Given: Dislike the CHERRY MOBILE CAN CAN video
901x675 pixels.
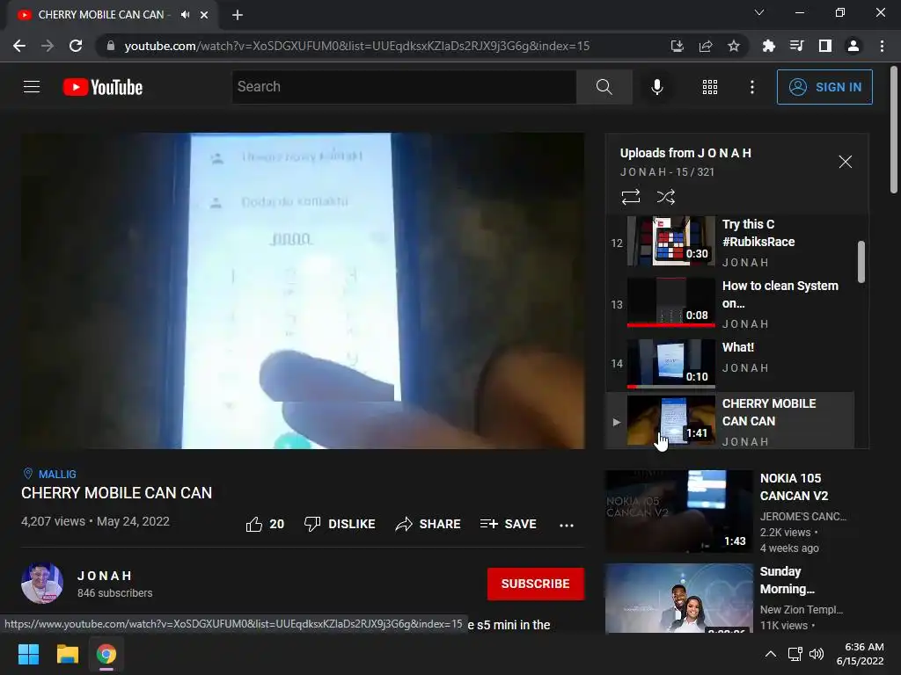Looking at the screenshot, I should tap(339, 524).
